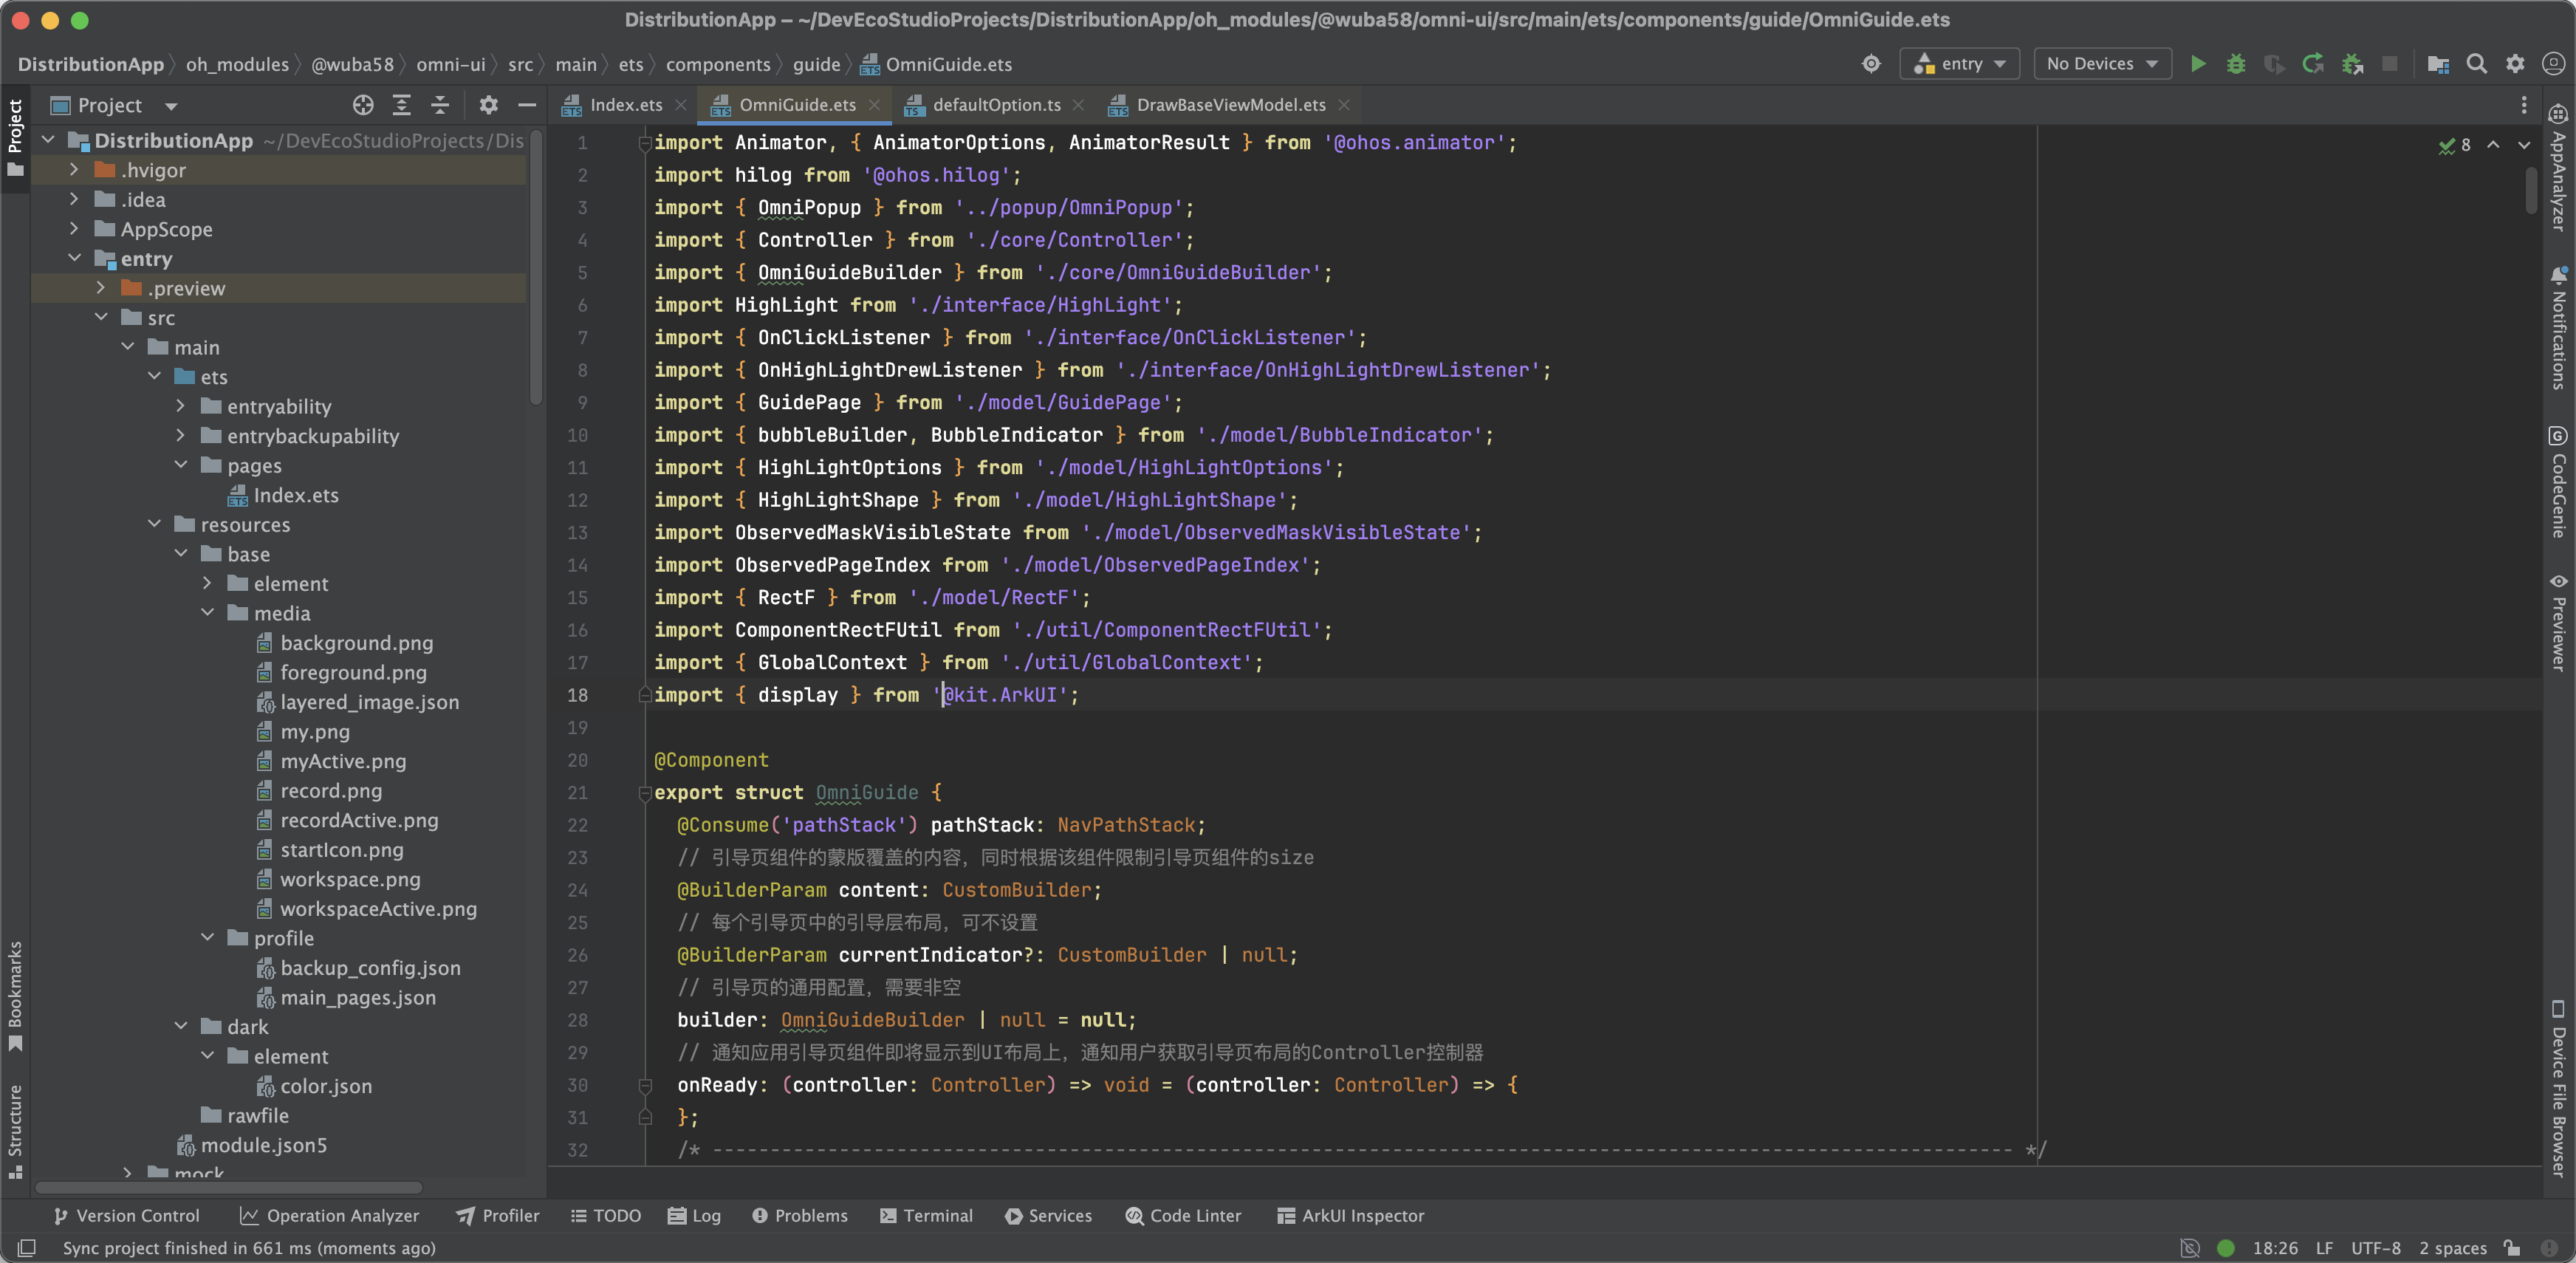
Task: Collapse the media folder in tree
Action: pos(208,613)
